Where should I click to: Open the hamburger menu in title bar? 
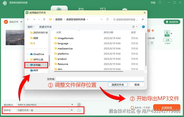click(160, 2)
